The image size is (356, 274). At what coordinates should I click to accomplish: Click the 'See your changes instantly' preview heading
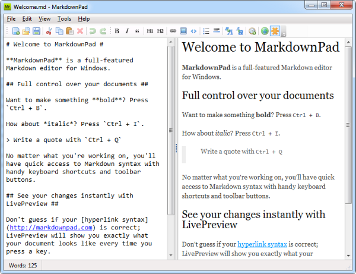point(253,219)
